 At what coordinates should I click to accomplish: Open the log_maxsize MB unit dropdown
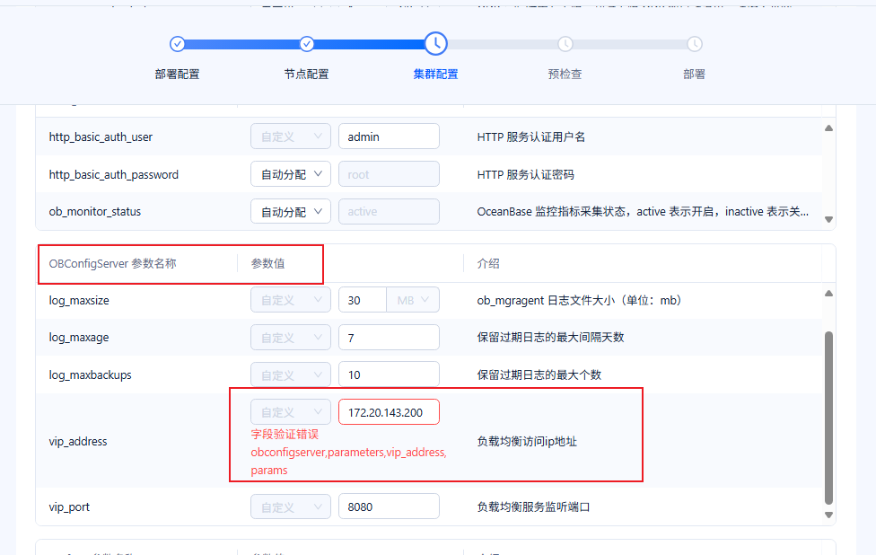[x=413, y=300]
